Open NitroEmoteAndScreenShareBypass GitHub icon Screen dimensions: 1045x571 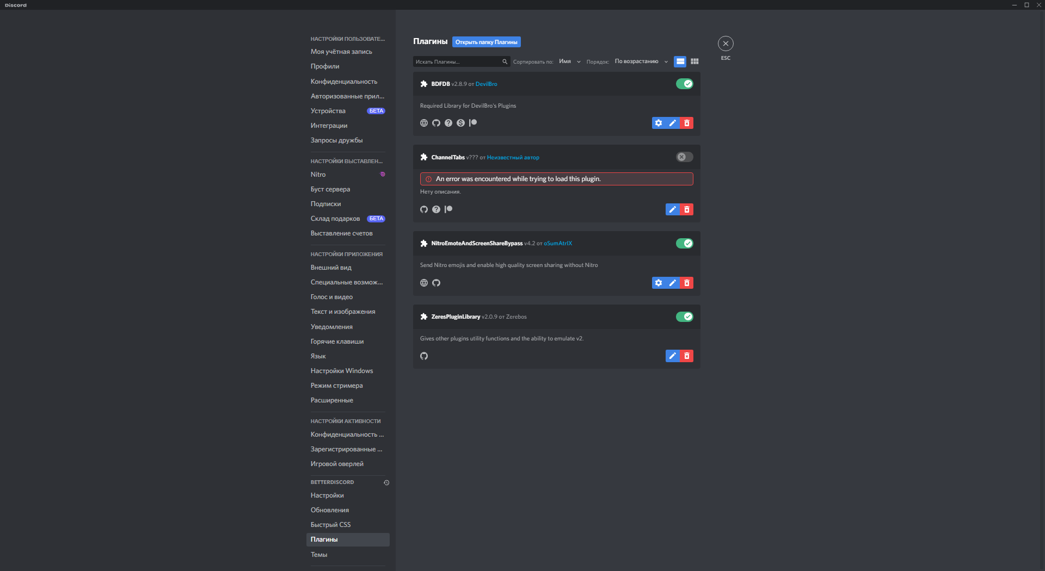436,283
